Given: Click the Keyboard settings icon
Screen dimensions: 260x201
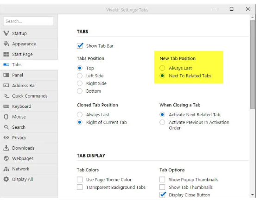Looking at the screenshot, I should click(6, 106).
